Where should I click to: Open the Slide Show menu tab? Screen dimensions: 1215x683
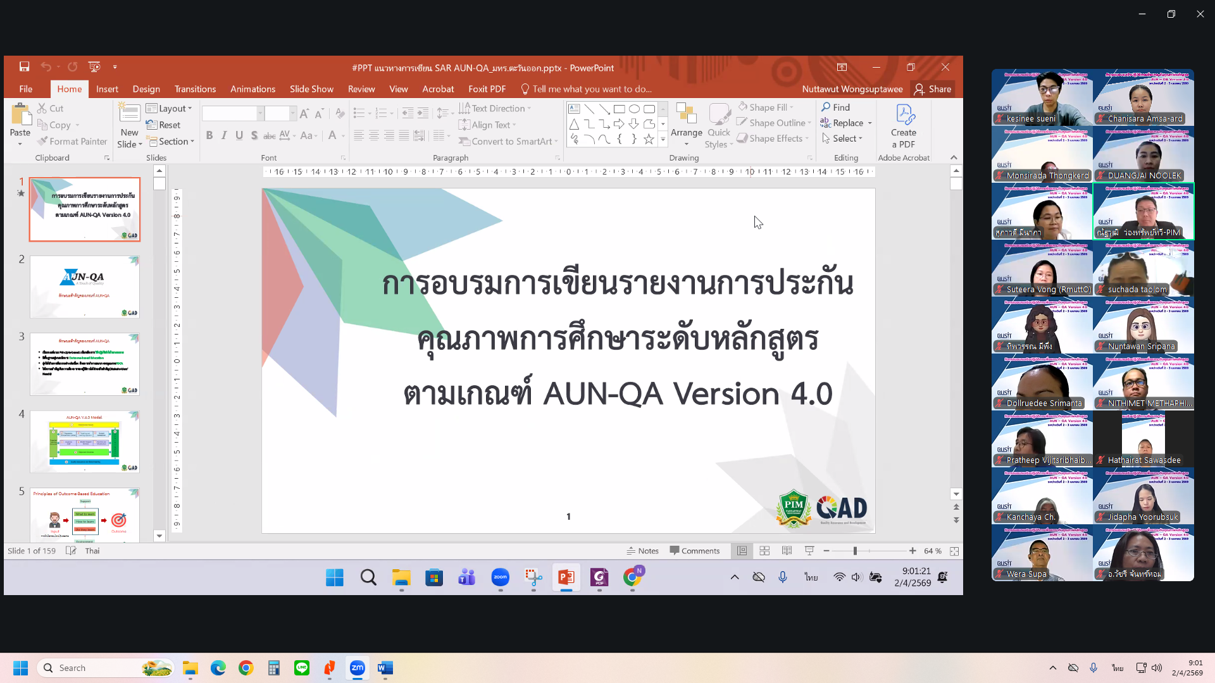pyautogui.click(x=311, y=89)
